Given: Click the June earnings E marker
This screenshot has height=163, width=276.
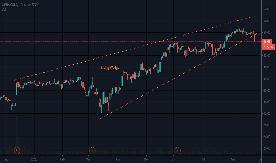Looking at the screenshot, I should point(177,150).
